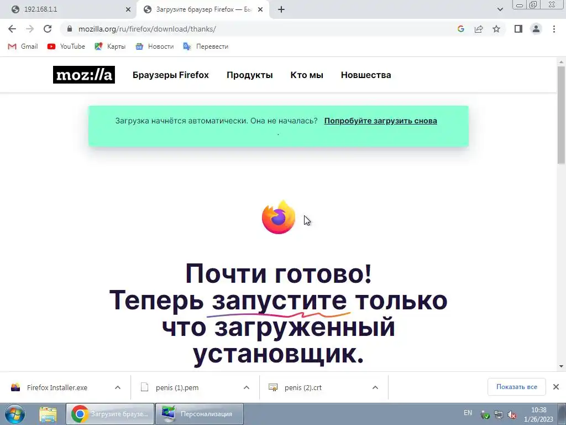The height and width of the screenshot is (425, 566).
Task: Switch to the 192.168.1.1 tab
Action: tap(69, 9)
